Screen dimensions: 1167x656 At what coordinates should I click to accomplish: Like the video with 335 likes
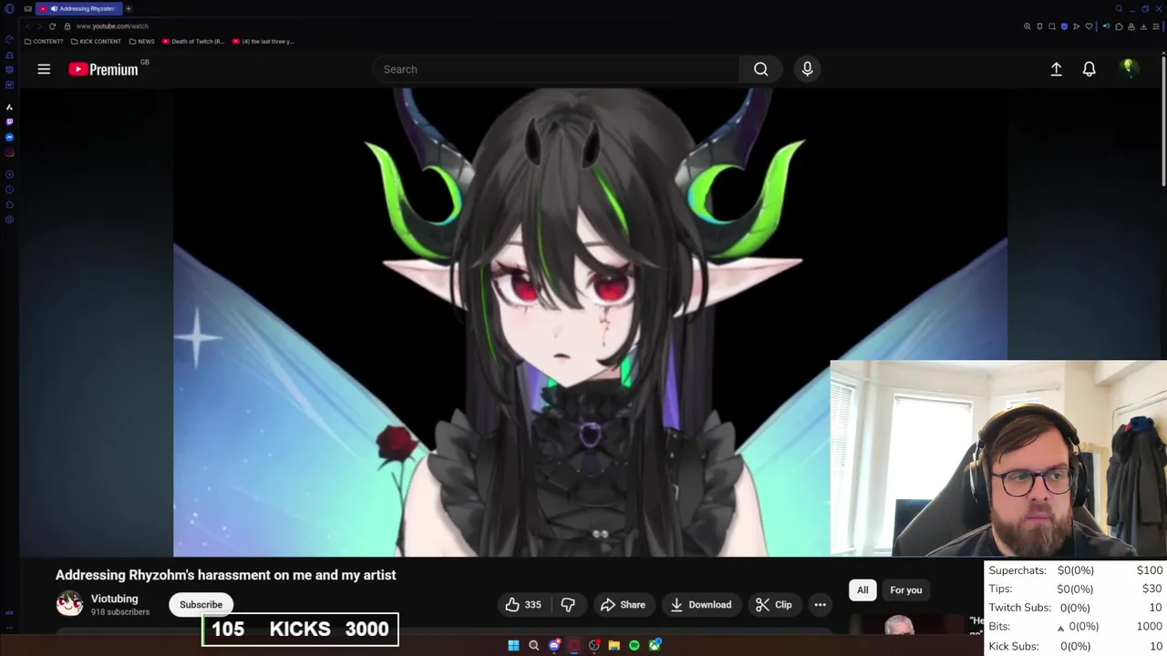pyautogui.click(x=523, y=605)
